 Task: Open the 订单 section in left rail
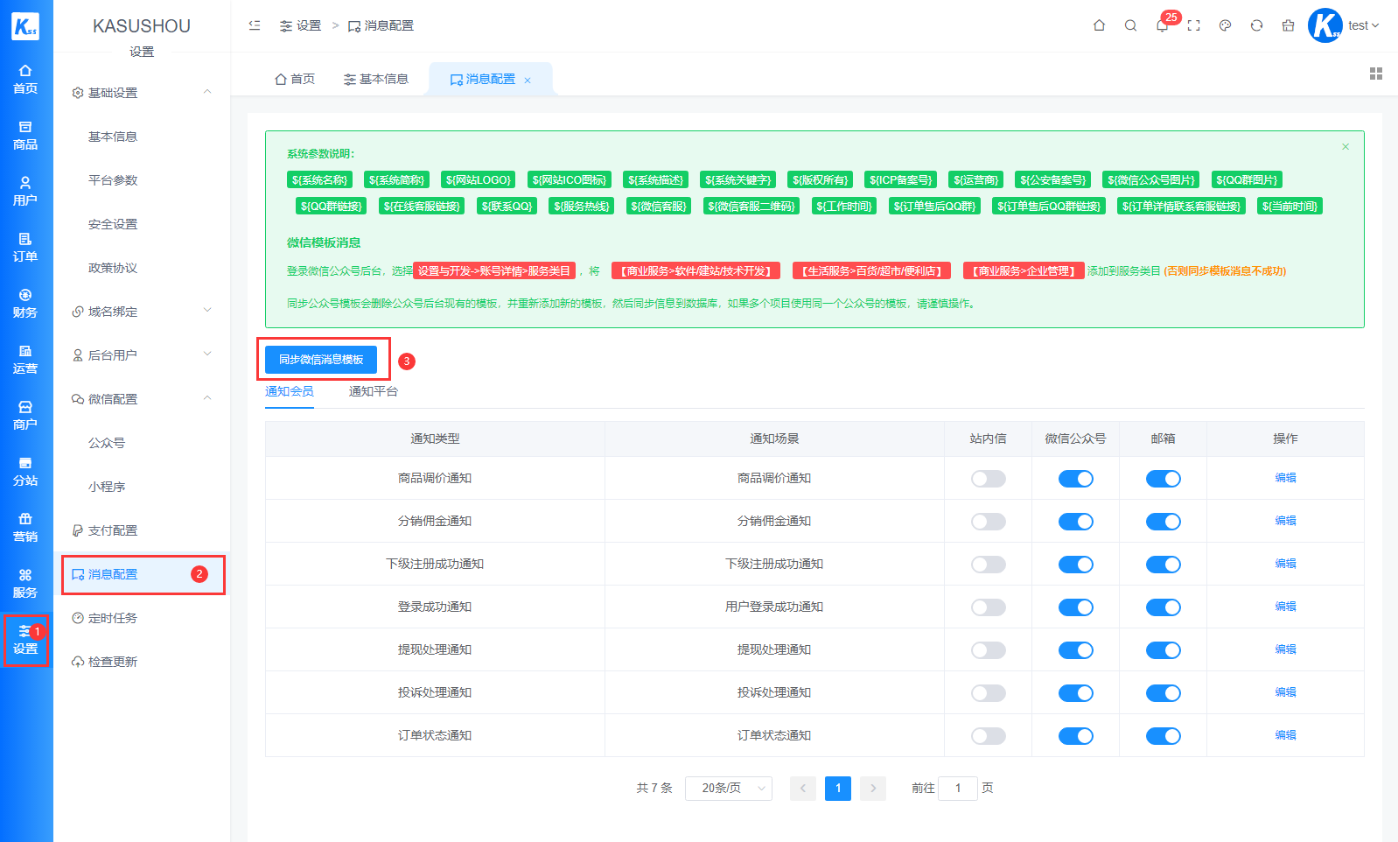tap(25, 247)
